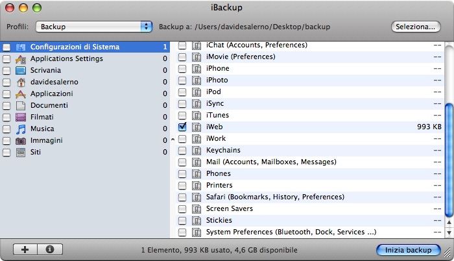Image resolution: width=454 pixels, height=261 pixels.
Task: Click the list scrollbar thumb
Action: [449, 160]
